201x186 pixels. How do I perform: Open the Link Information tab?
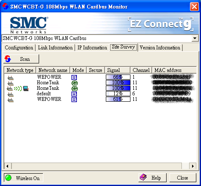55,48
